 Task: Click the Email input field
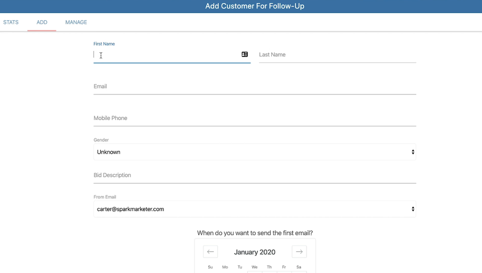click(x=254, y=87)
